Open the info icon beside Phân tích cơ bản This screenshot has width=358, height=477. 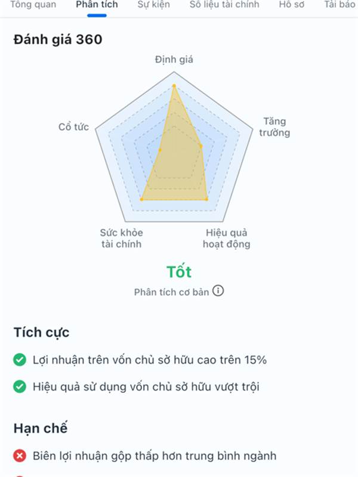click(218, 291)
